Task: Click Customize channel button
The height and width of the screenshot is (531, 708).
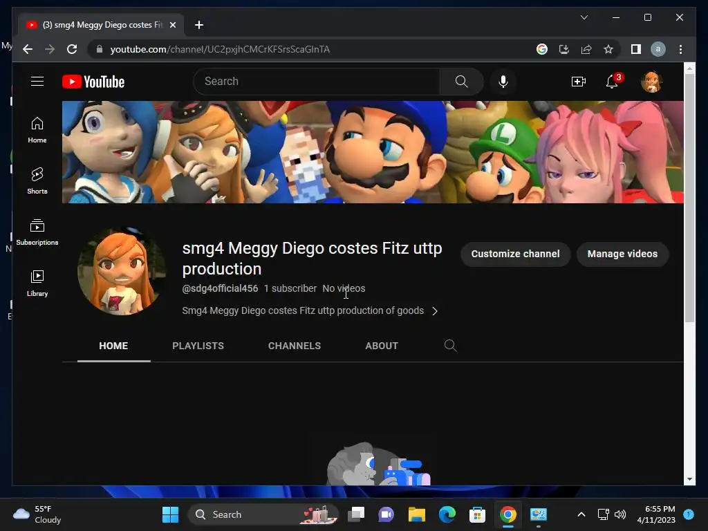Action: click(x=515, y=254)
